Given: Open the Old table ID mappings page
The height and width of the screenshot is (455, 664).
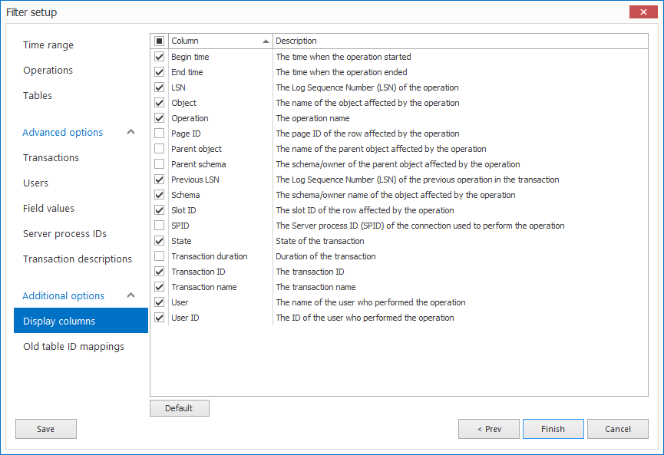Looking at the screenshot, I should [73, 346].
